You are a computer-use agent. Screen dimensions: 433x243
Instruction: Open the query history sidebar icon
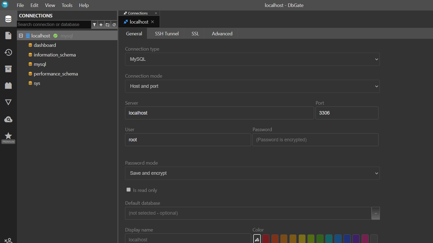(x=8, y=52)
